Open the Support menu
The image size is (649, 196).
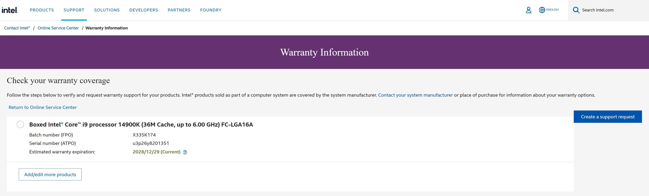click(x=74, y=10)
